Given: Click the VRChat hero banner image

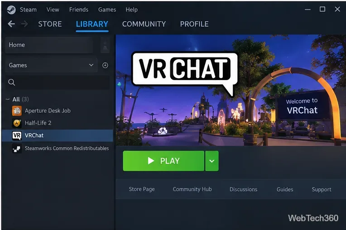Looking at the screenshot, I should click(231, 90).
